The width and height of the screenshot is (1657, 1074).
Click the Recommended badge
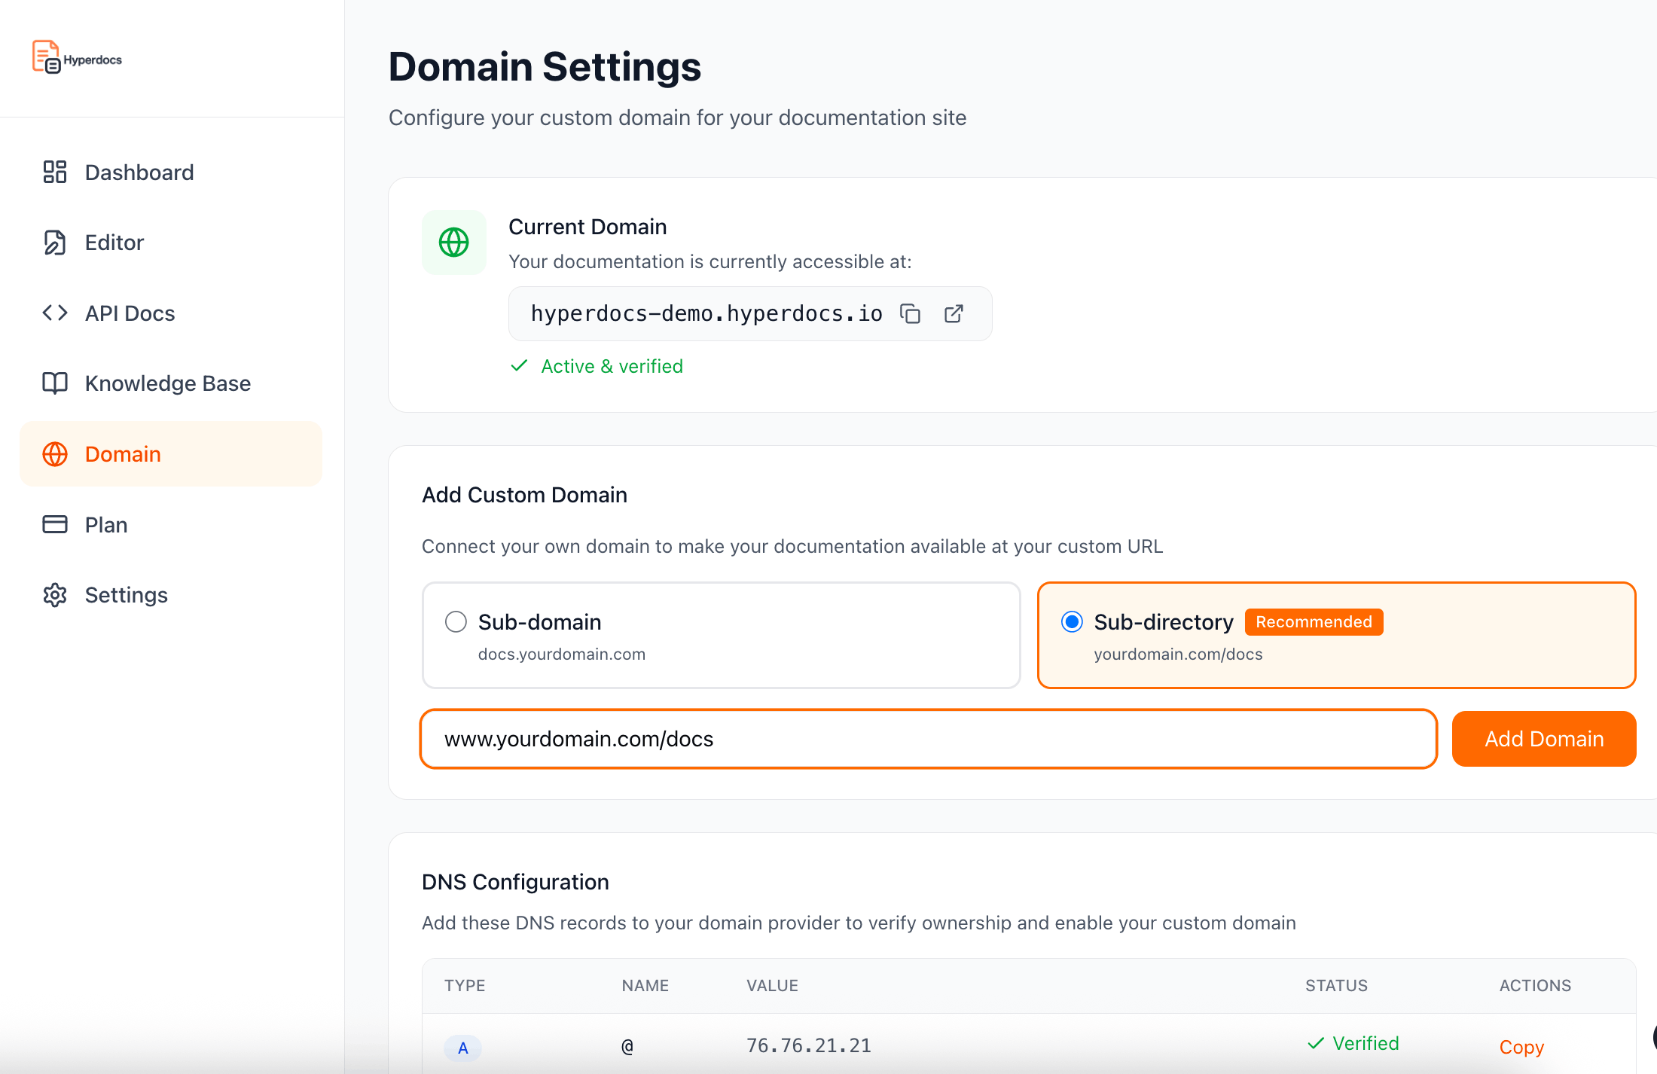[1314, 622]
